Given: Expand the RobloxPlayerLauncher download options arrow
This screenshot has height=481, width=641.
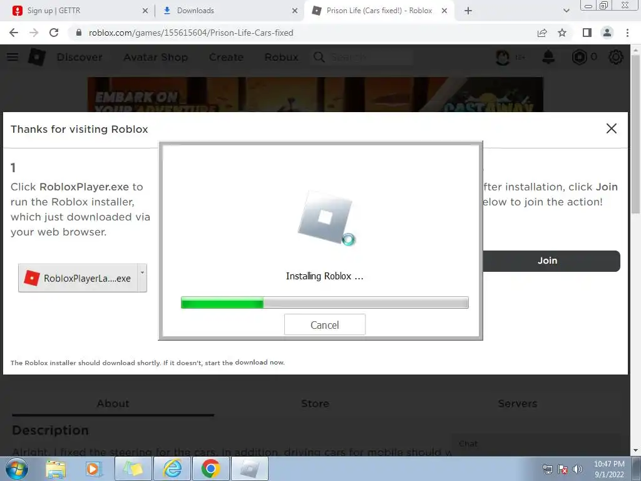Looking at the screenshot, I should 142,277.
